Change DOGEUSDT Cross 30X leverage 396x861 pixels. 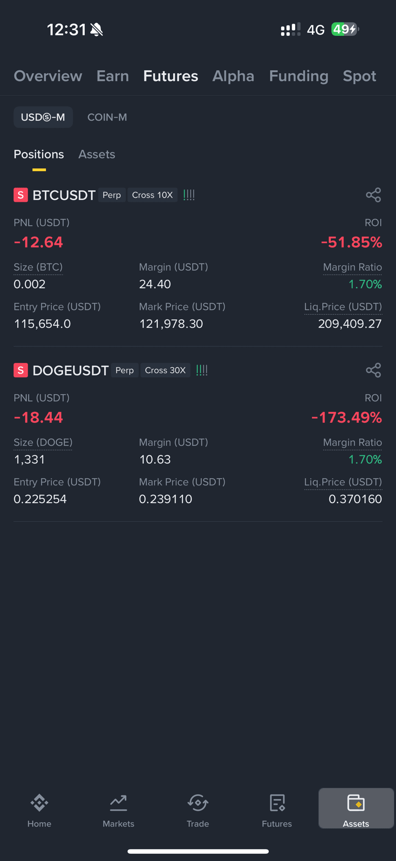165,370
